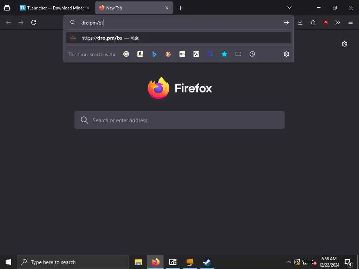Screen dimensions: 359x269
Task: Open File Explorer from taskbar
Action: pos(138,262)
